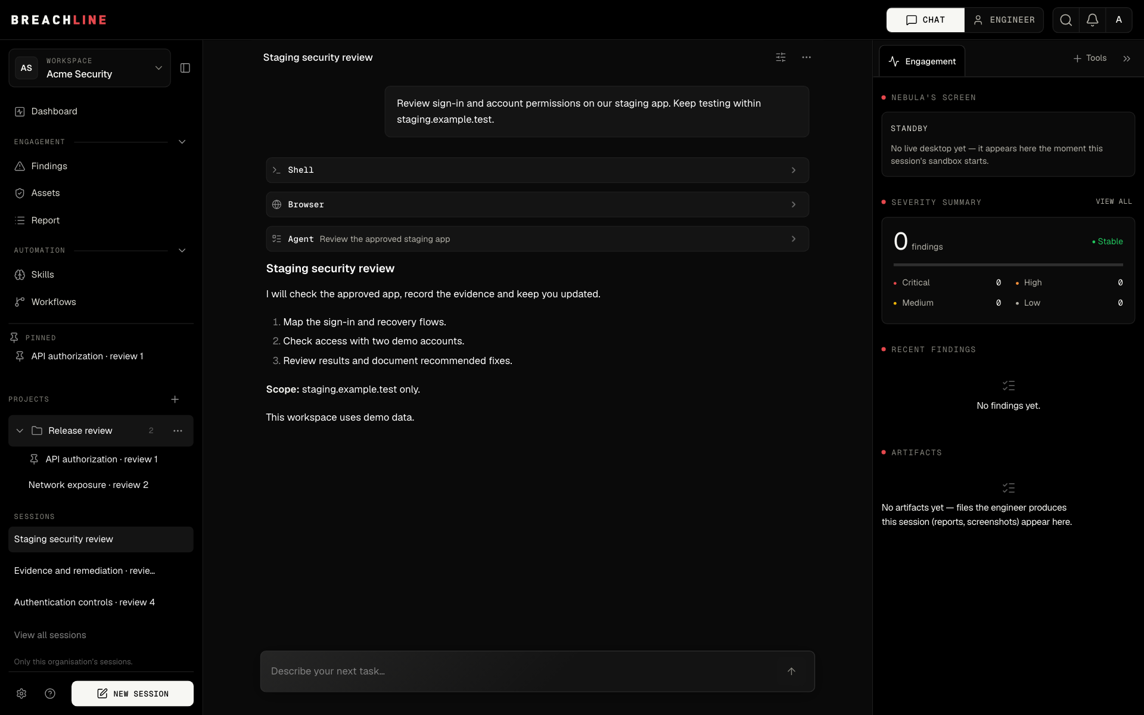Click the severity progress bar
Viewport: 1144px width, 715px height.
coord(1008,265)
